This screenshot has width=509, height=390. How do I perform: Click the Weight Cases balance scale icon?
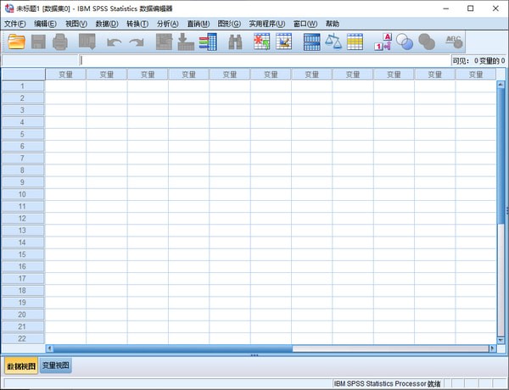coord(333,42)
